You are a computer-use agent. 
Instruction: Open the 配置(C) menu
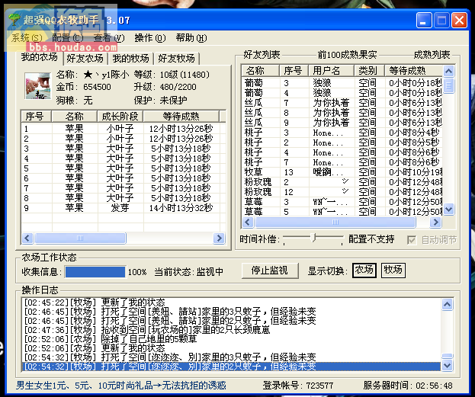point(67,38)
